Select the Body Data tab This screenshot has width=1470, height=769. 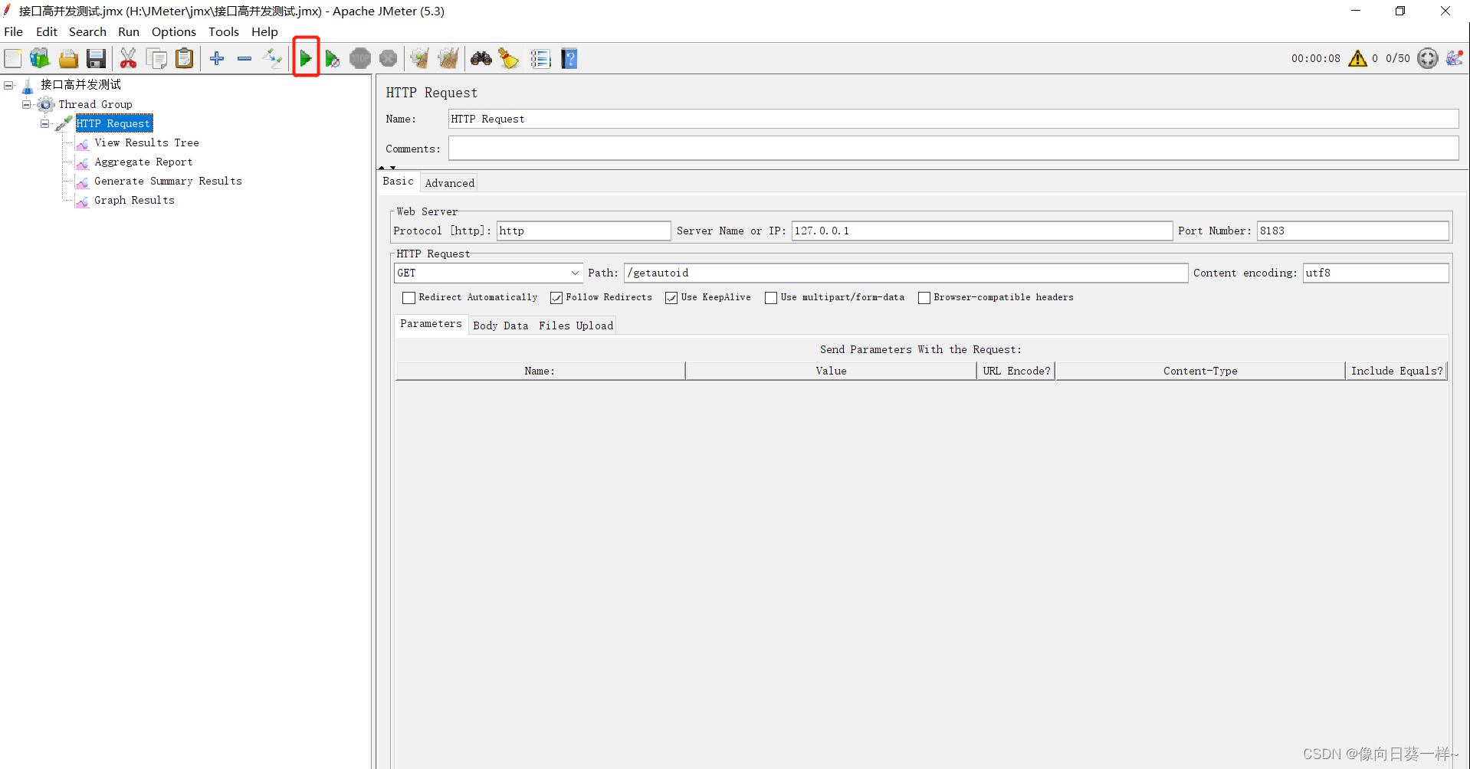tap(500, 326)
